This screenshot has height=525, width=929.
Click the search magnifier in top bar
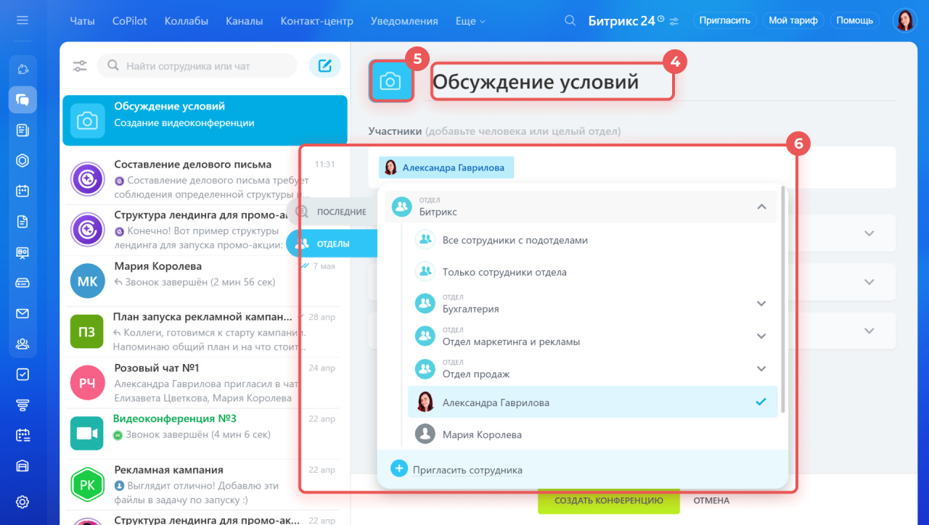(570, 21)
